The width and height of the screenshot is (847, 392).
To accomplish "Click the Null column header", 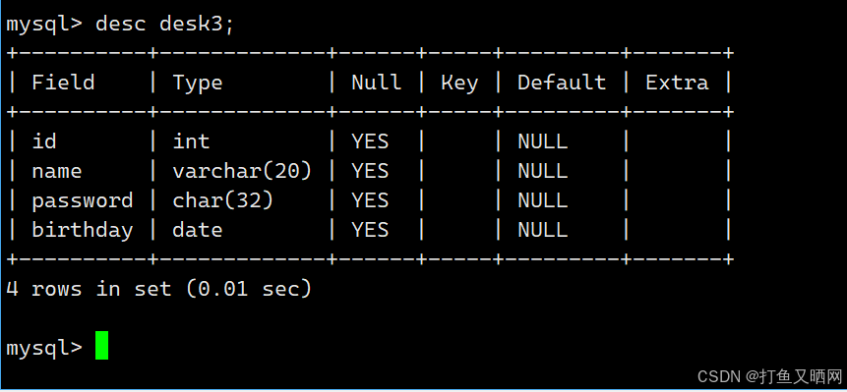I will point(376,83).
